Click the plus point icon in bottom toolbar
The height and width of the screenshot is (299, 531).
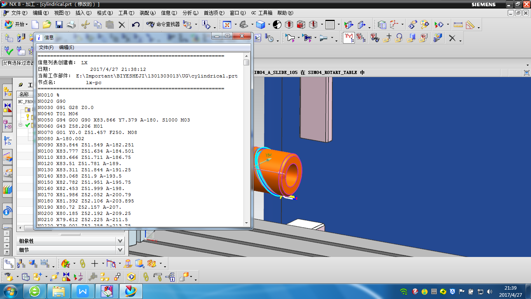click(94, 264)
